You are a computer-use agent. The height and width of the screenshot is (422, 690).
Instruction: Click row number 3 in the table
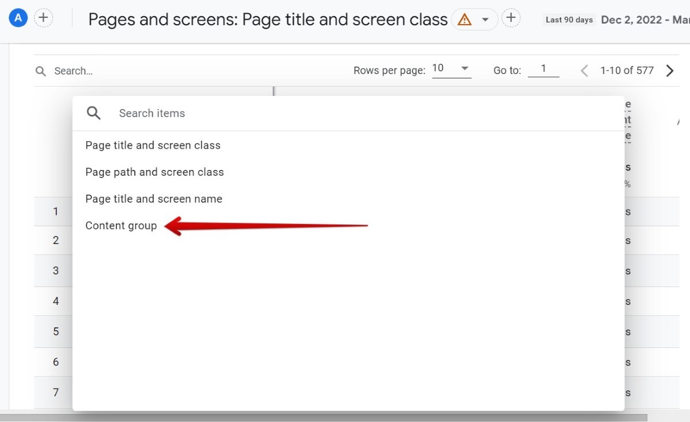click(x=56, y=270)
